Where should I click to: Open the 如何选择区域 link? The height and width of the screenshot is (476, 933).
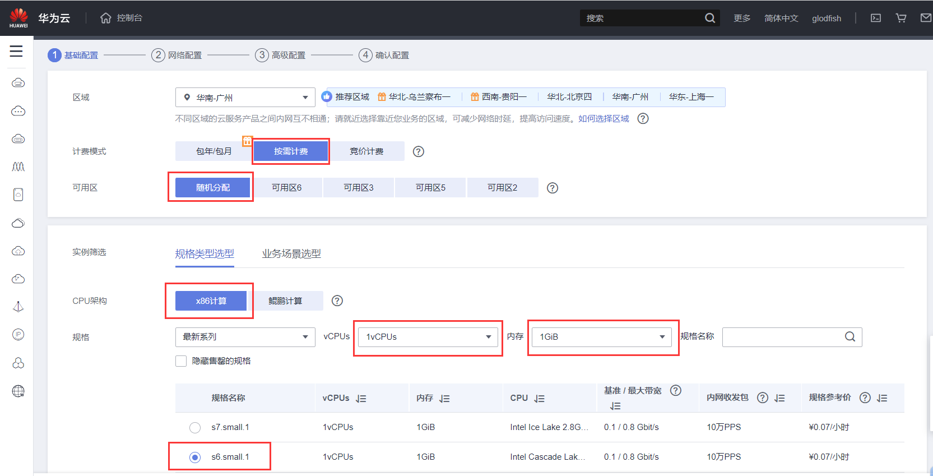(x=604, y=119)
